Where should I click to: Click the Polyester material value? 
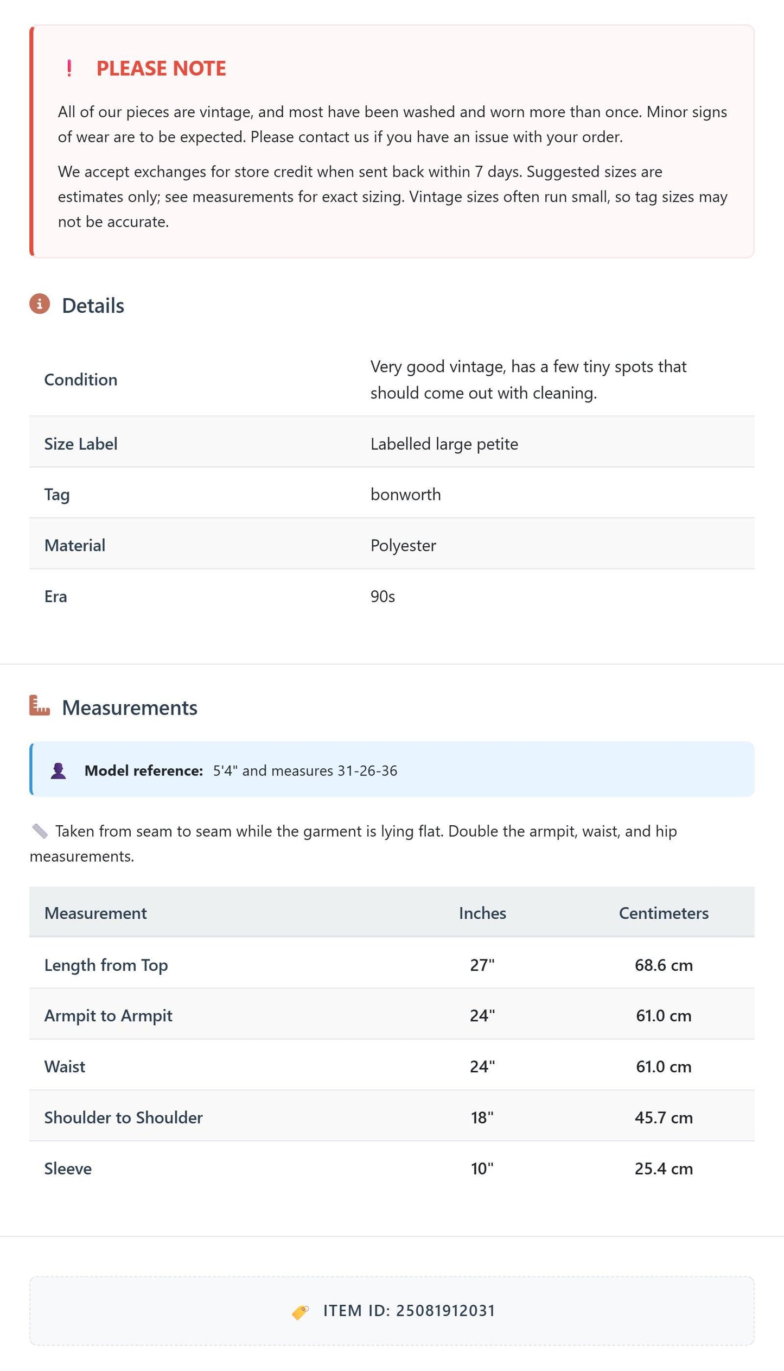click(403, 545)
